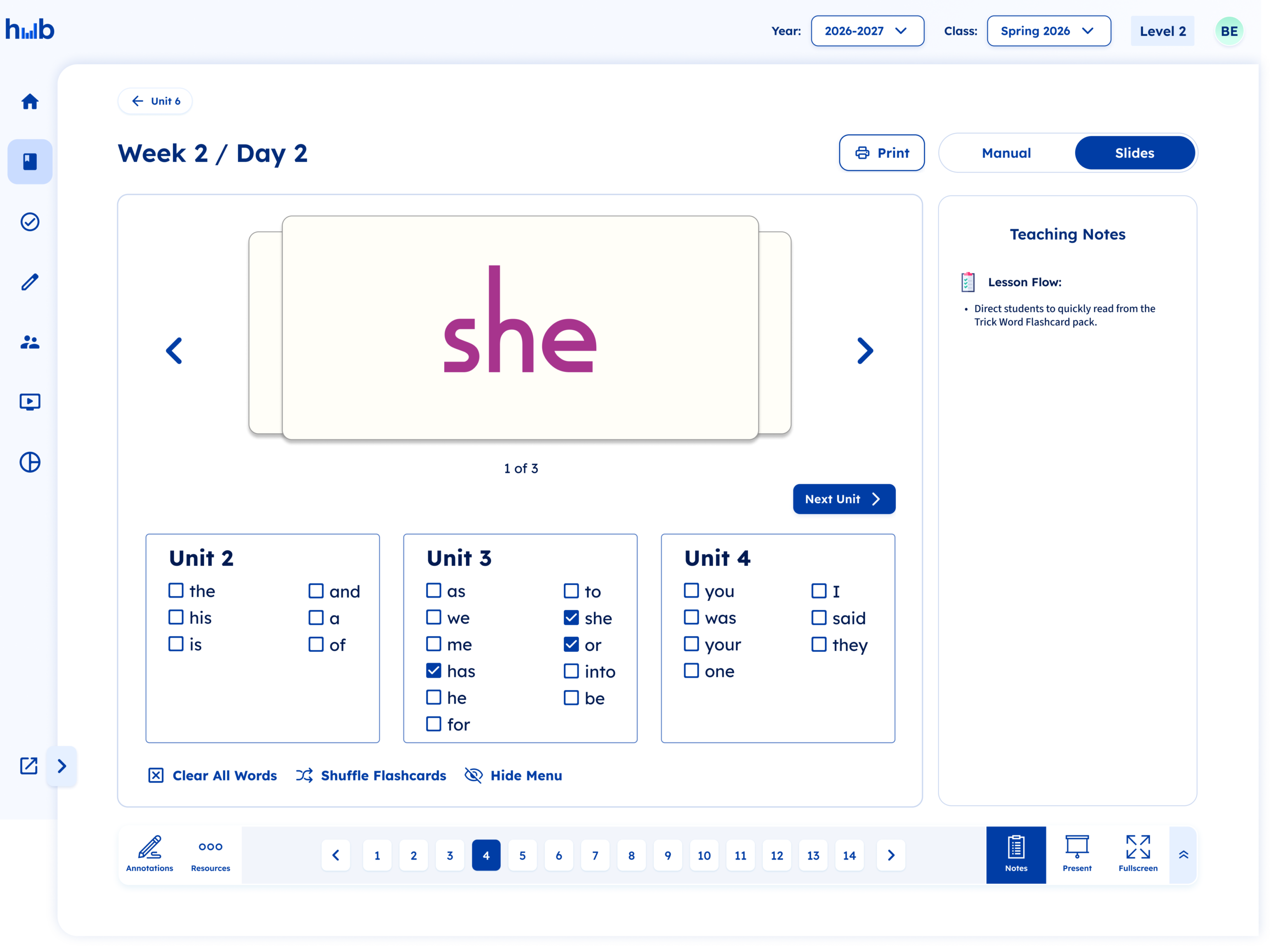Open the Resources tool

pyautogui.click(x=210, y=855)
